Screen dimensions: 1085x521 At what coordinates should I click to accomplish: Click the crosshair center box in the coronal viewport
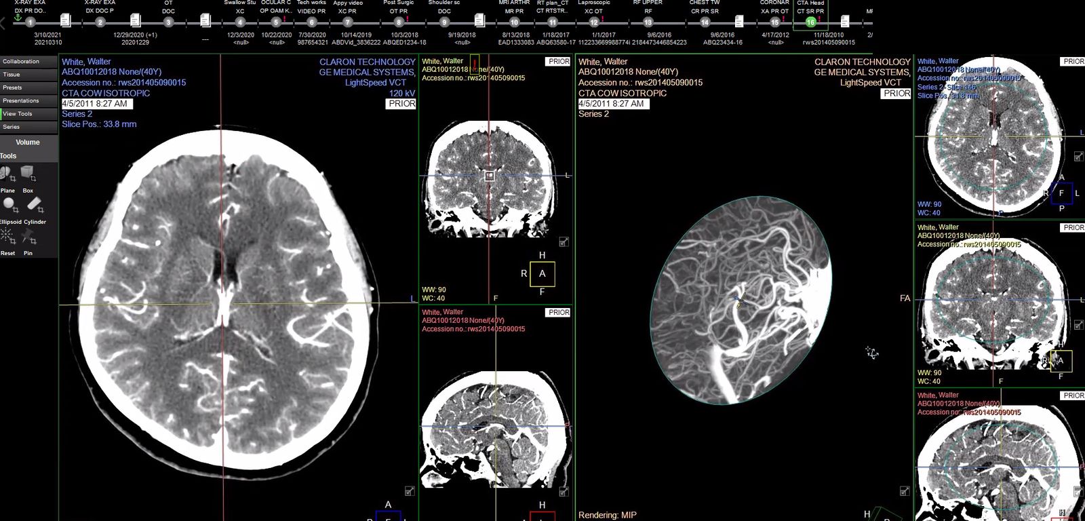pos(490,176)
